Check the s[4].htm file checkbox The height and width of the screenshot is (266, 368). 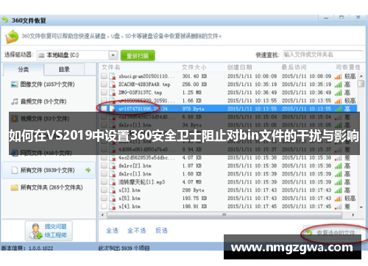[104, 206]
